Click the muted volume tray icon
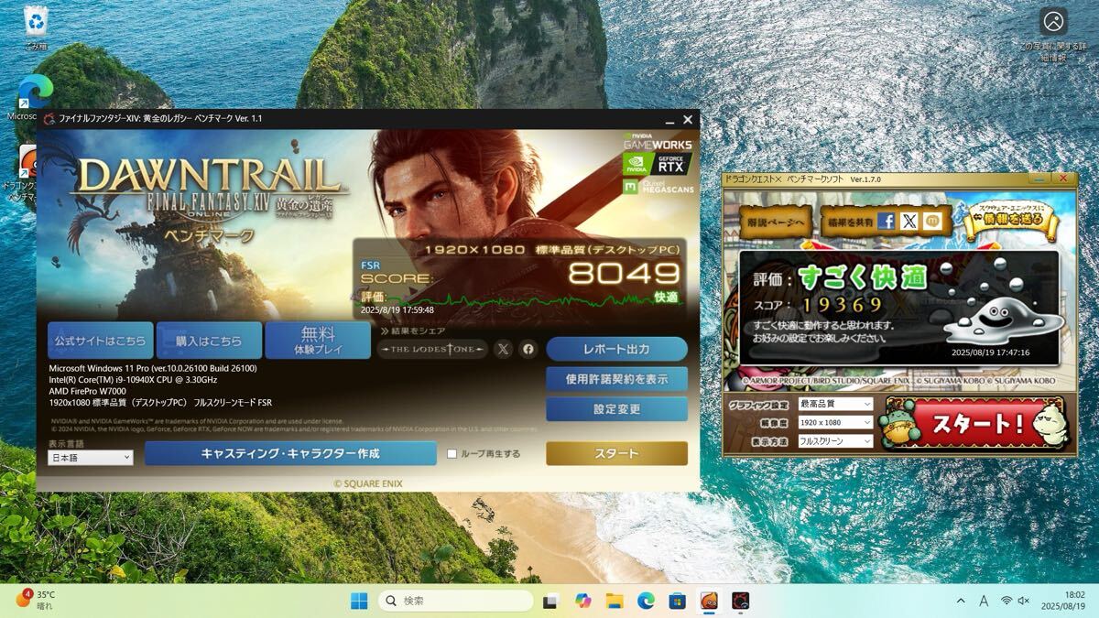The image size is (1099, 618). click(x=1024, y=601)
